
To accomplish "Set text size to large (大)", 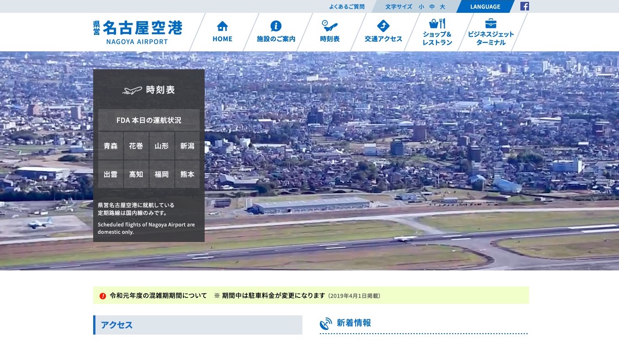I will [x=442, y=7].
